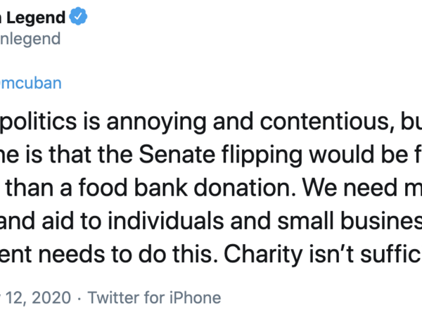Screen dimensions: 422x320
Task: Open the mcuban mention link
Action: [32, 83]
